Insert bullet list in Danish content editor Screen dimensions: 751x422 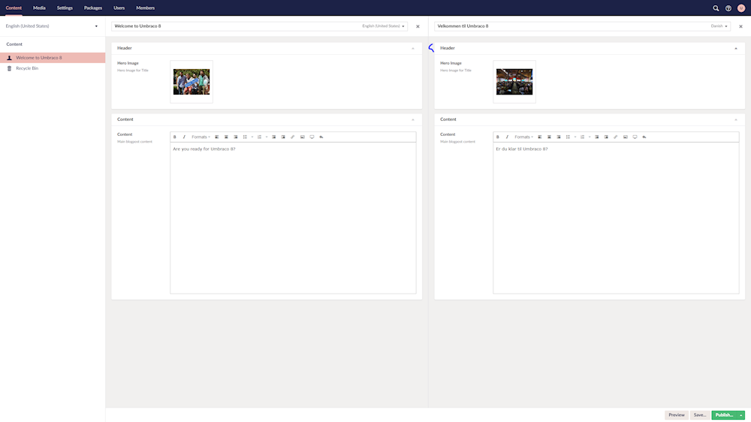pyautogui.click(x=568, y=137)
